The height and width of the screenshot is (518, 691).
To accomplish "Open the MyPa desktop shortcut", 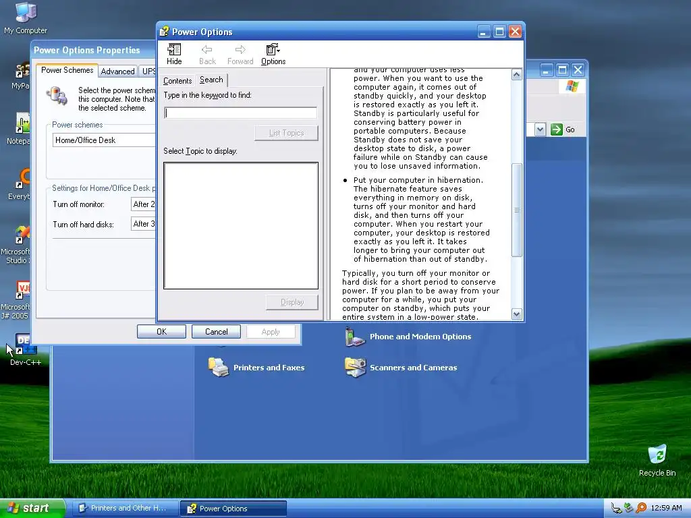I will [22, 71].
